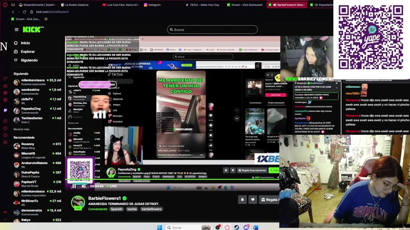Click the BarbieFlowers1 channel name

(x=104, y=198)
